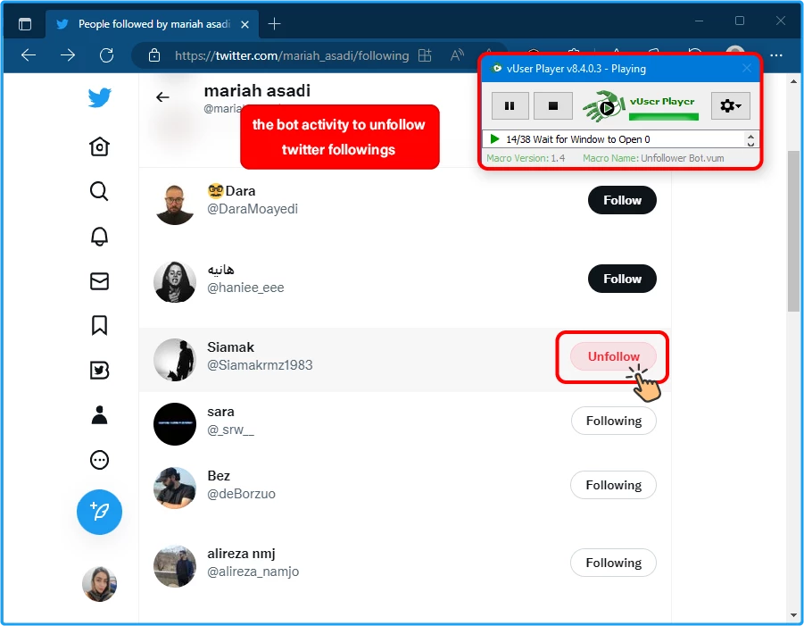
Task: Select the People followed by mariah asadi tab
Action: [153, 24]
